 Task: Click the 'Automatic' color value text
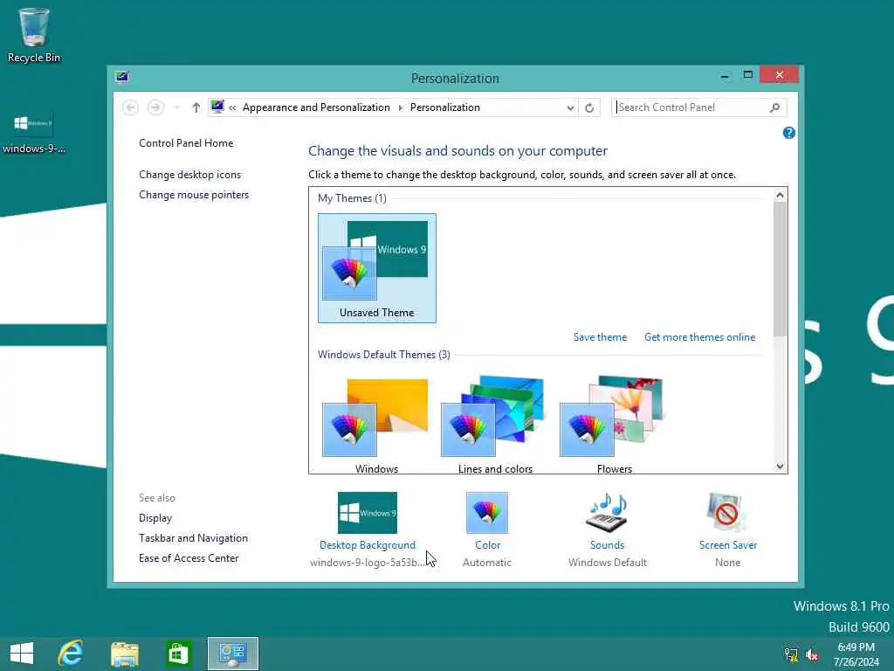487,563
